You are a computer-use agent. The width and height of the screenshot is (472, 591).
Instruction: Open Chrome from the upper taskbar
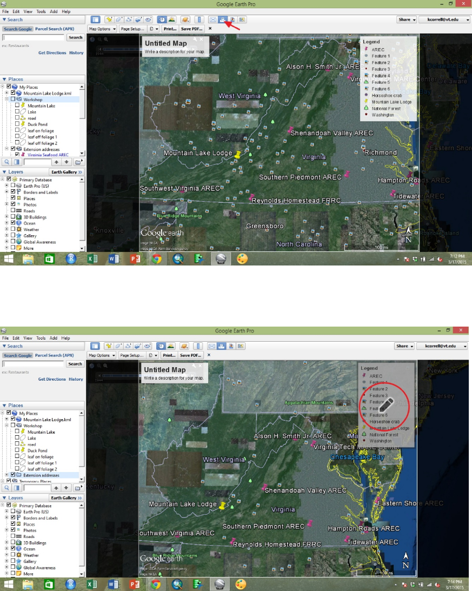pos(156,259)
